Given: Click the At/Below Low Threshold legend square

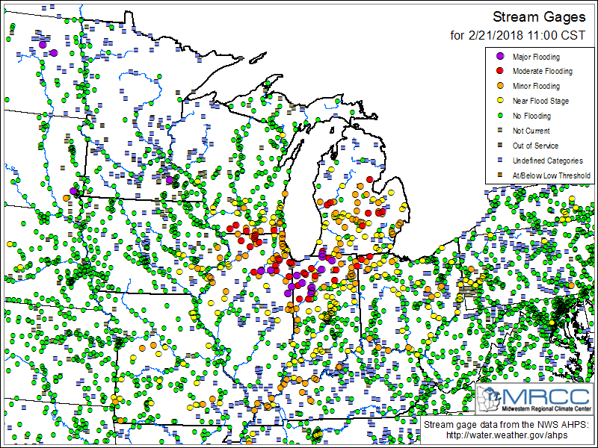Looking at the screenshot, I should [x=500, y=175].
